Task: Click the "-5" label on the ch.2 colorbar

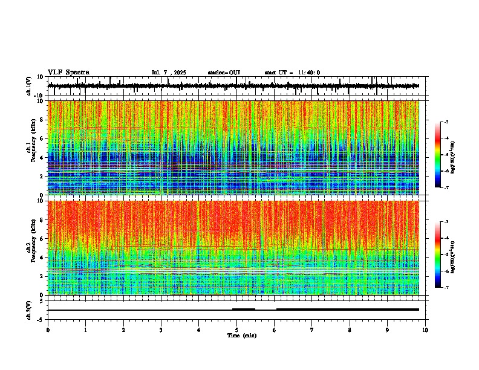Action: coord(446,255)
